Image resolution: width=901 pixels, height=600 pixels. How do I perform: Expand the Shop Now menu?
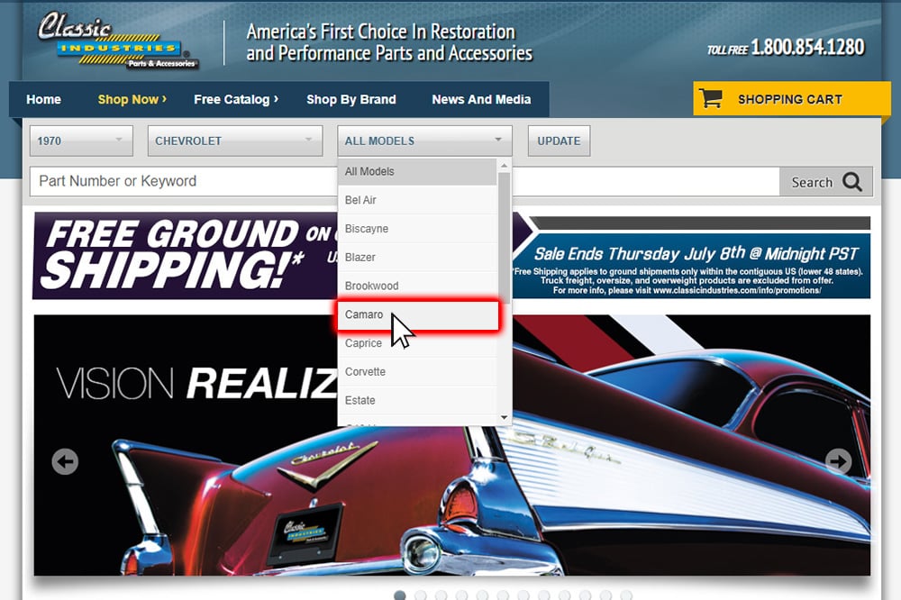132,99
